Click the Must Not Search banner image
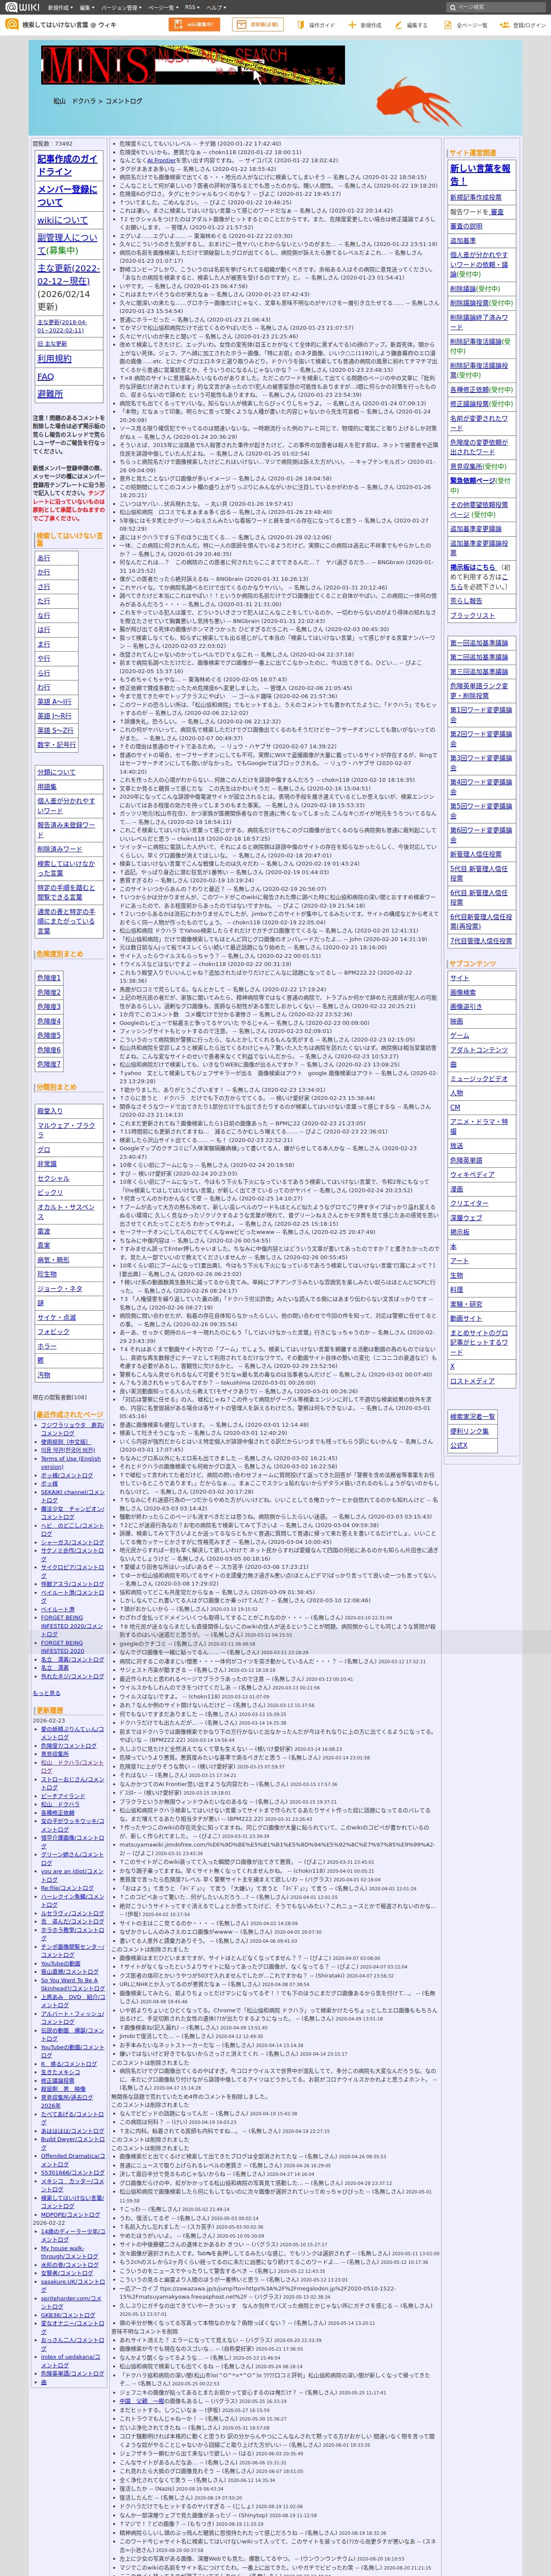Screen dimensions: 551x2576 pyautogui.click(x=193, y=65)
